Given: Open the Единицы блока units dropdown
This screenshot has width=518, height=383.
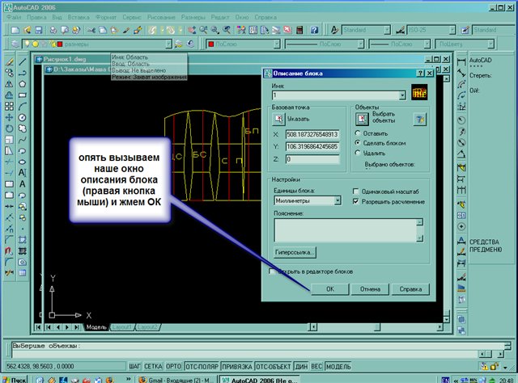Looking at the screenshot, I should 337,200.
